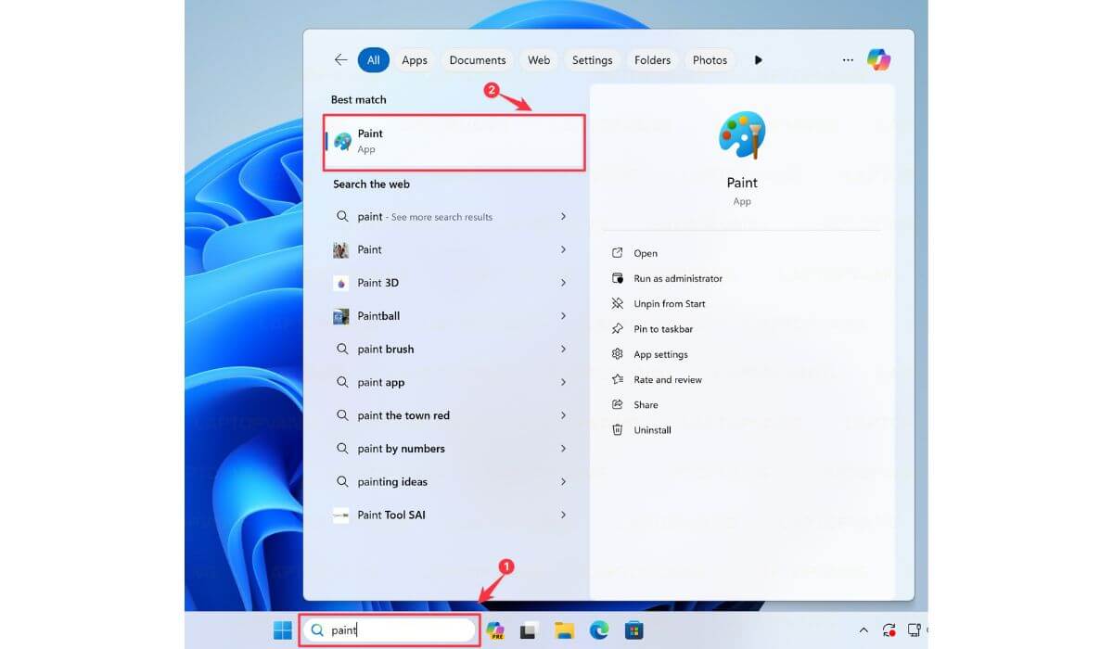This screenshot has width=1113, height=649.
Task: Click Uninstall for Paint
Action: (x=652, y=430)
